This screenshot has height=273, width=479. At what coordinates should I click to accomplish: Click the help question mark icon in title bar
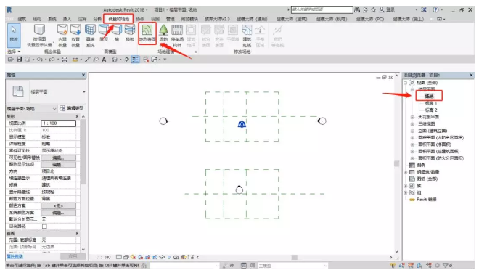click(436, 9)
